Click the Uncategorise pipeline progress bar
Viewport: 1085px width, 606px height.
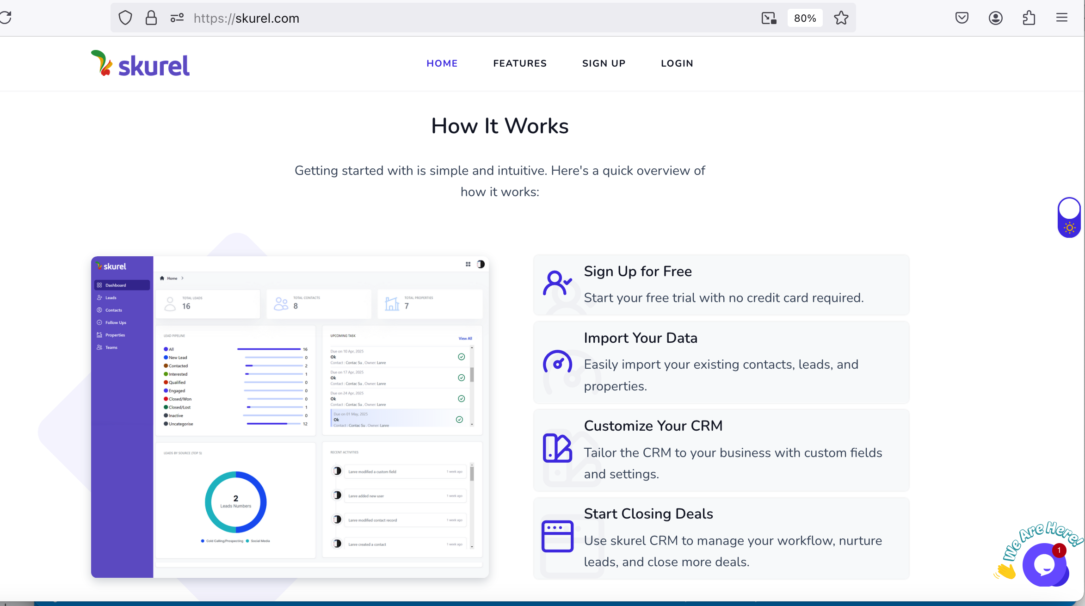[274, 424]
